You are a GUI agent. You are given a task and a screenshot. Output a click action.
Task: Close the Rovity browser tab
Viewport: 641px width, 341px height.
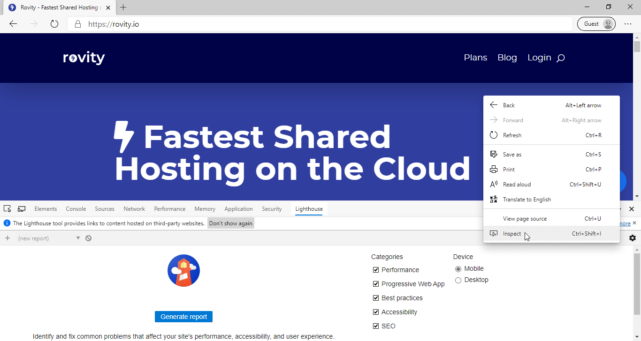(108, 7)
